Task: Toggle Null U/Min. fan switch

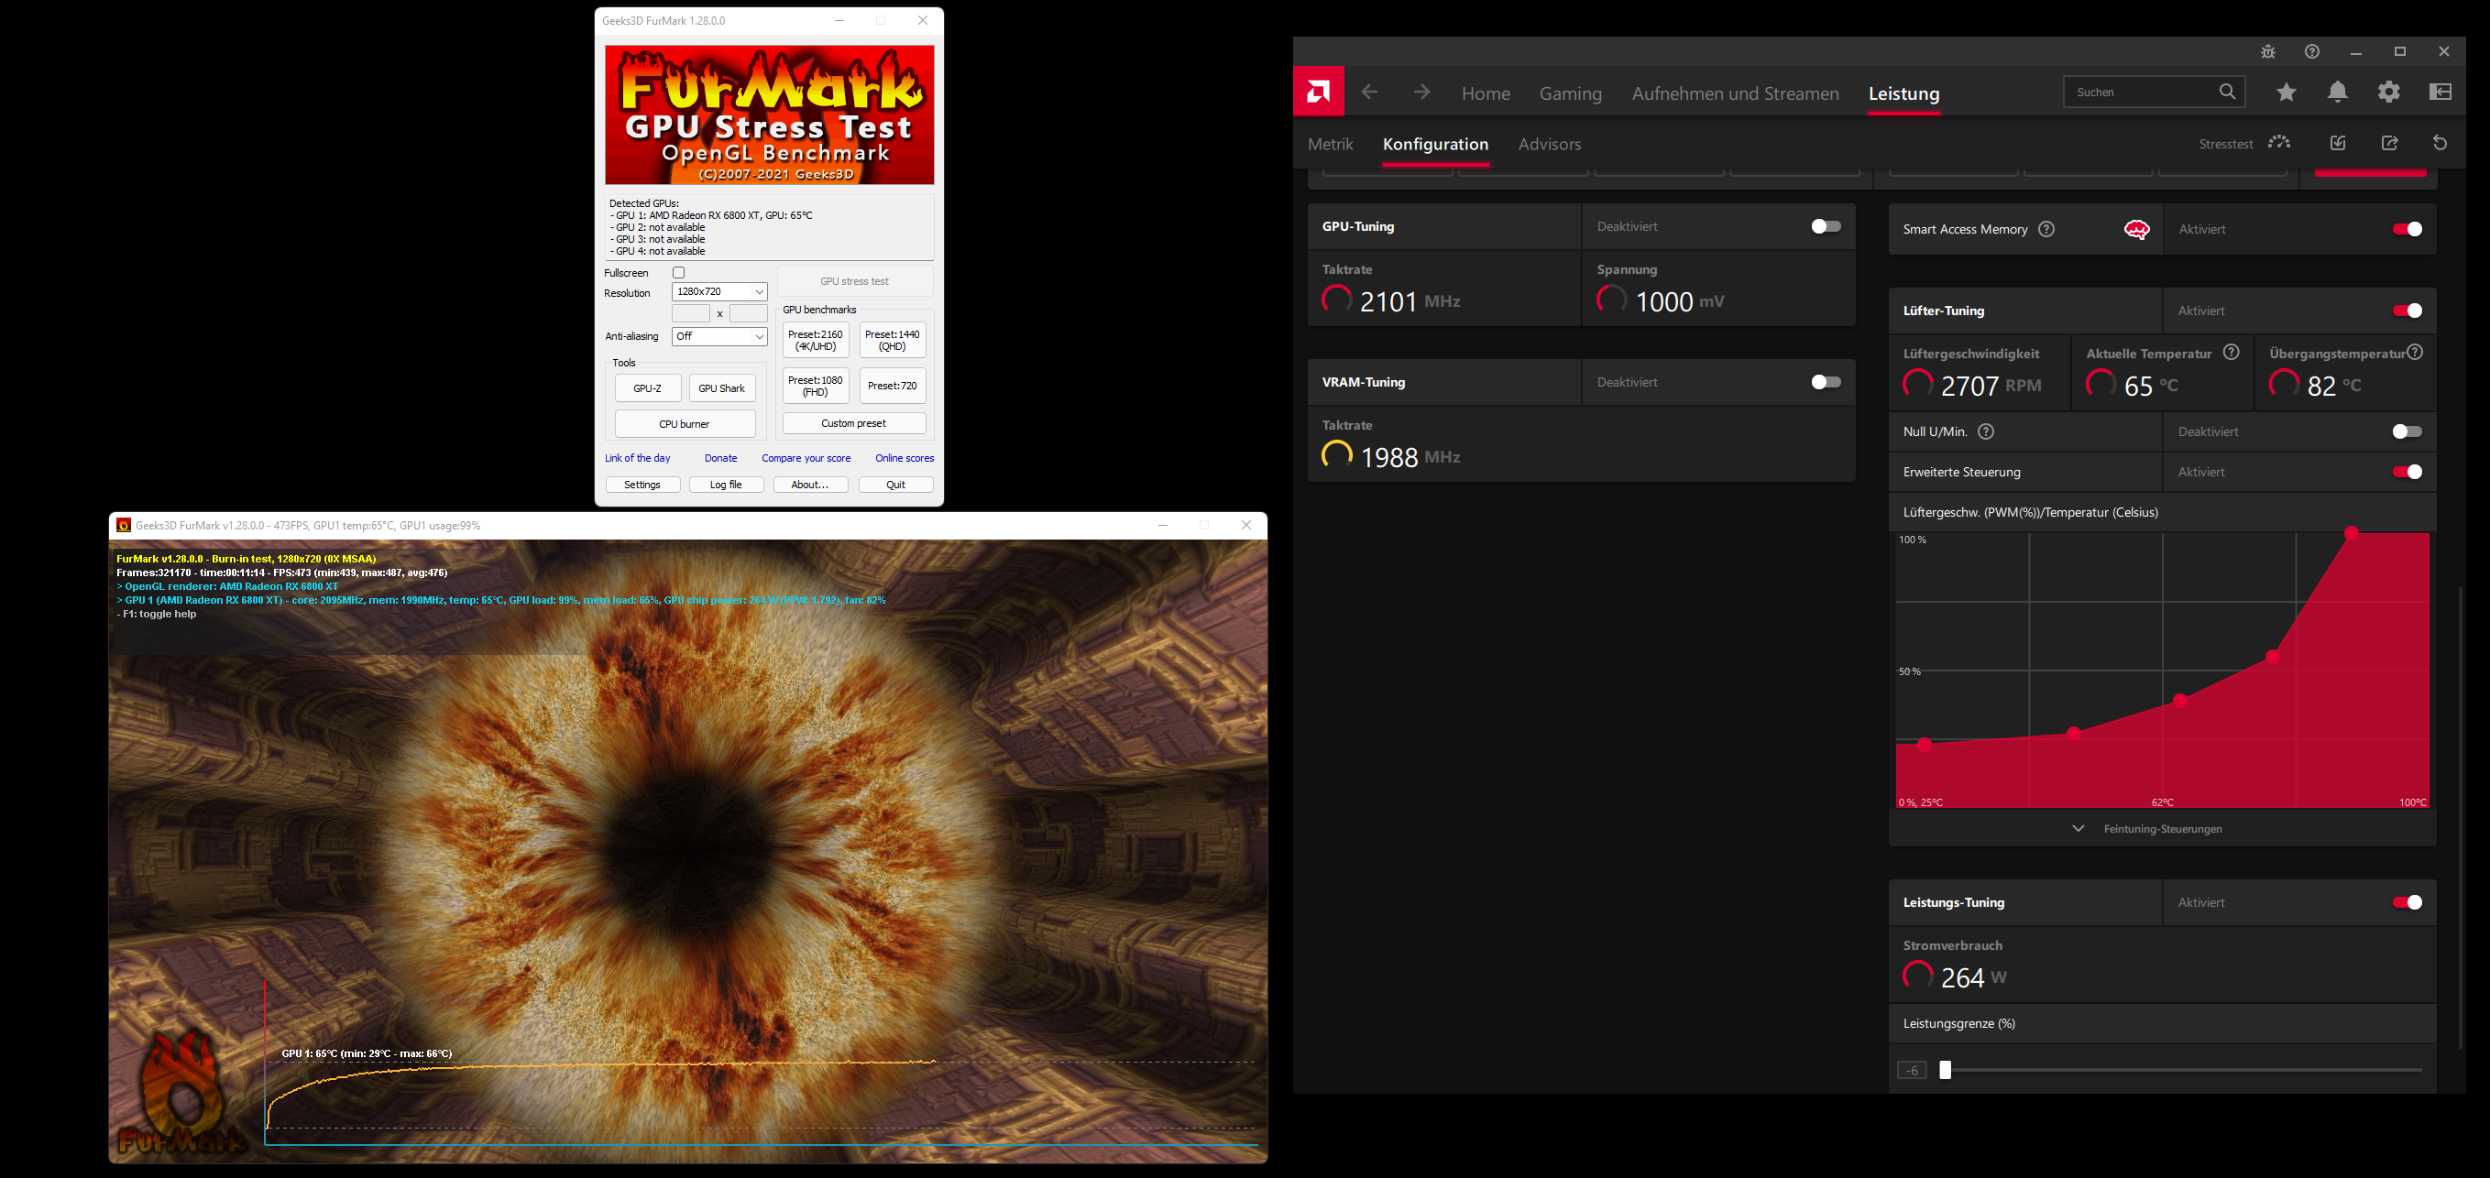Action: point(2406,432)
